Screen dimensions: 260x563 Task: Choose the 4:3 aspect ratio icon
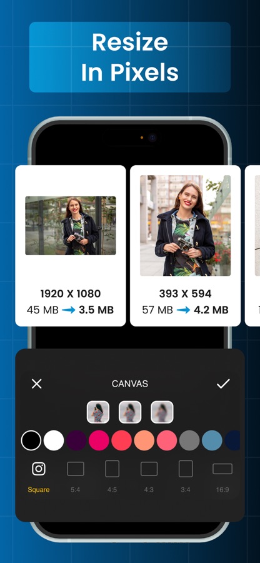click(x=149, y=469)
